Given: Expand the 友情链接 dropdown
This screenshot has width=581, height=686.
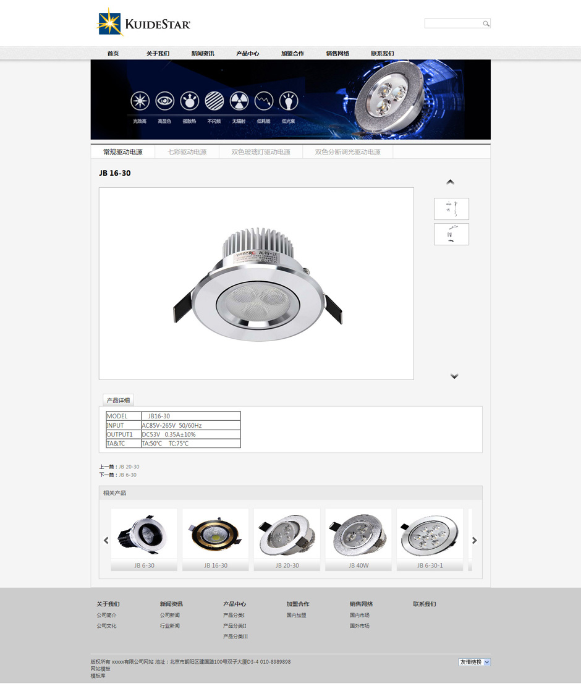Looking at the screenshot, I should click(x=475, y=662).
